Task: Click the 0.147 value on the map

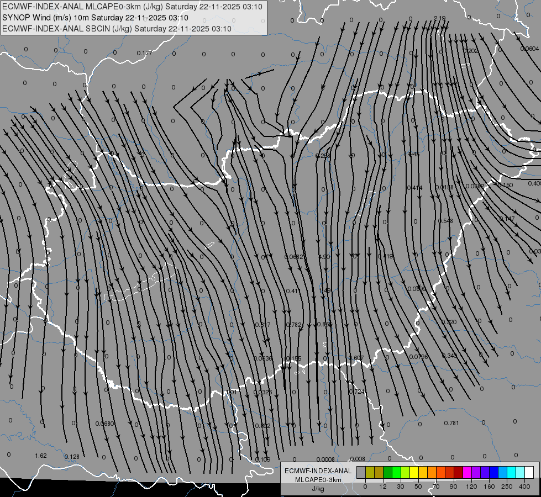Action: [507, 219]
